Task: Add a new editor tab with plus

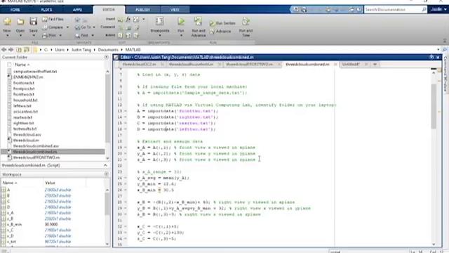Action: [375, 65]
